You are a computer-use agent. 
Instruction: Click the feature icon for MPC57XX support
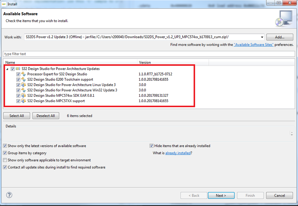click(24, 101)
